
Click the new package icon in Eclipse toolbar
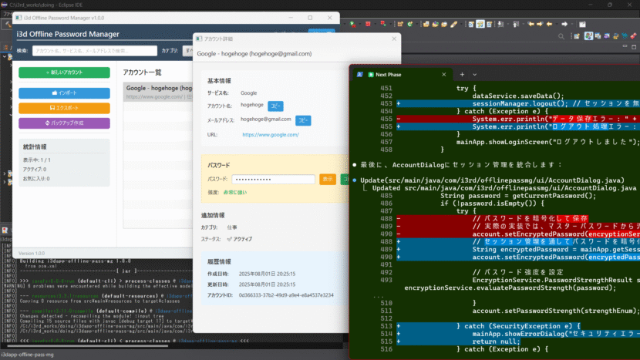click(x=400, y=24)
